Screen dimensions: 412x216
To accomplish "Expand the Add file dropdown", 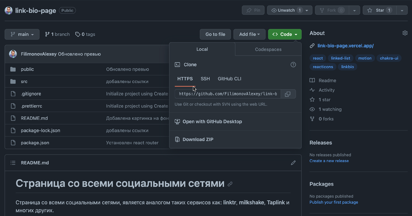I will coord(249,34).
